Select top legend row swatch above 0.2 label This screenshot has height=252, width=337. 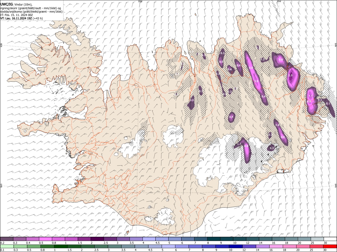(7, 239)
